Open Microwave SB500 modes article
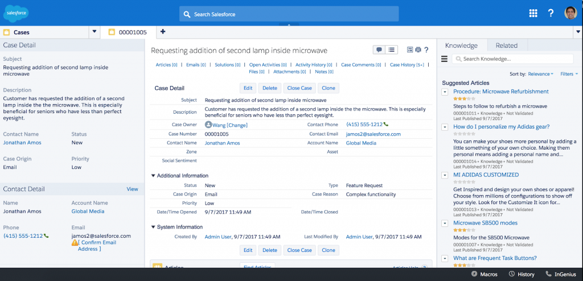 pyautogui.click(x=485, y=223)
